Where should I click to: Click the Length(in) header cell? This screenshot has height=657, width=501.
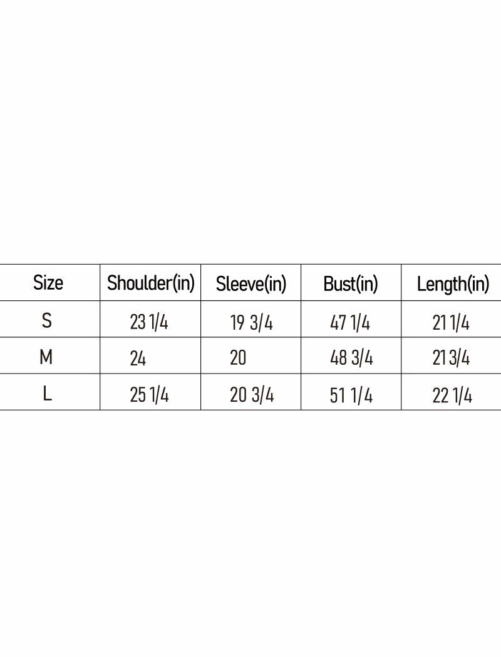tap(452, 284)
